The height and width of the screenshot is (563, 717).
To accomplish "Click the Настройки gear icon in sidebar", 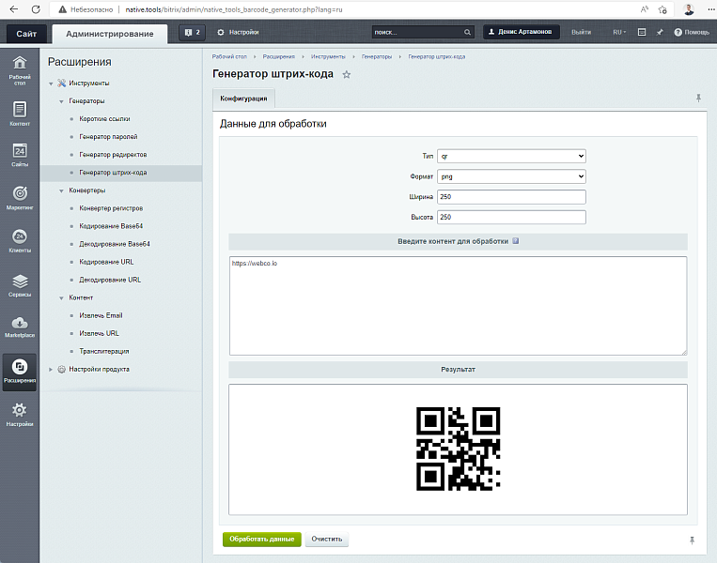I will pyautogui.click(x=19, y=414).
